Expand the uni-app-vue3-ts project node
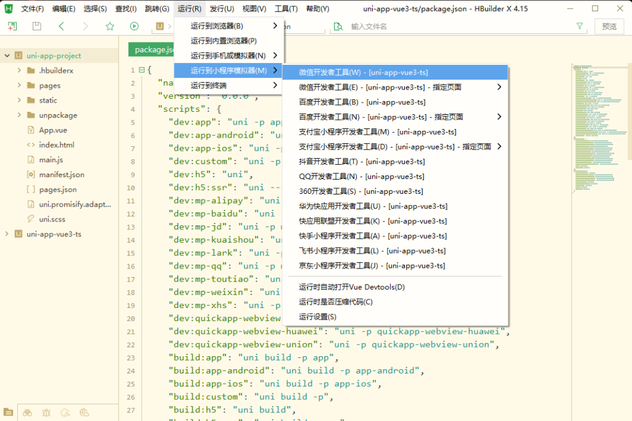Viewport: 632px width, 421px height. [x=7, y=234]
